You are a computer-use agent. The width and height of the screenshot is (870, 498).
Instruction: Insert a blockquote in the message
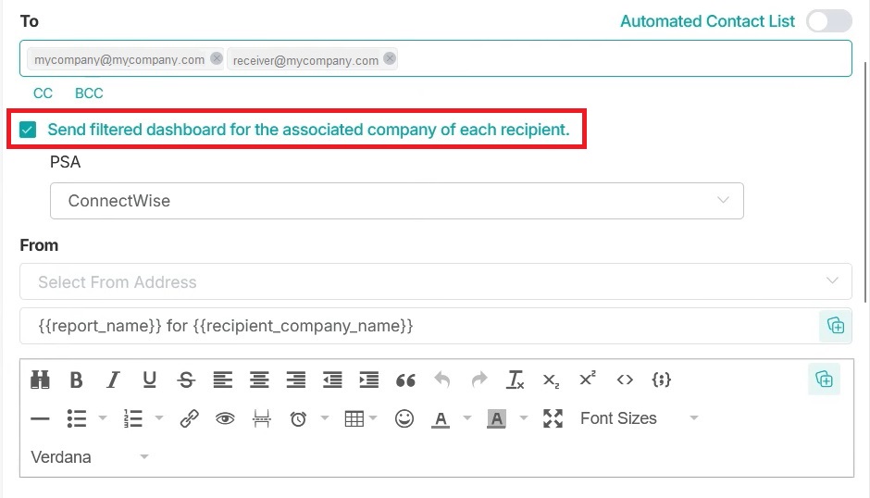point(405,380)
